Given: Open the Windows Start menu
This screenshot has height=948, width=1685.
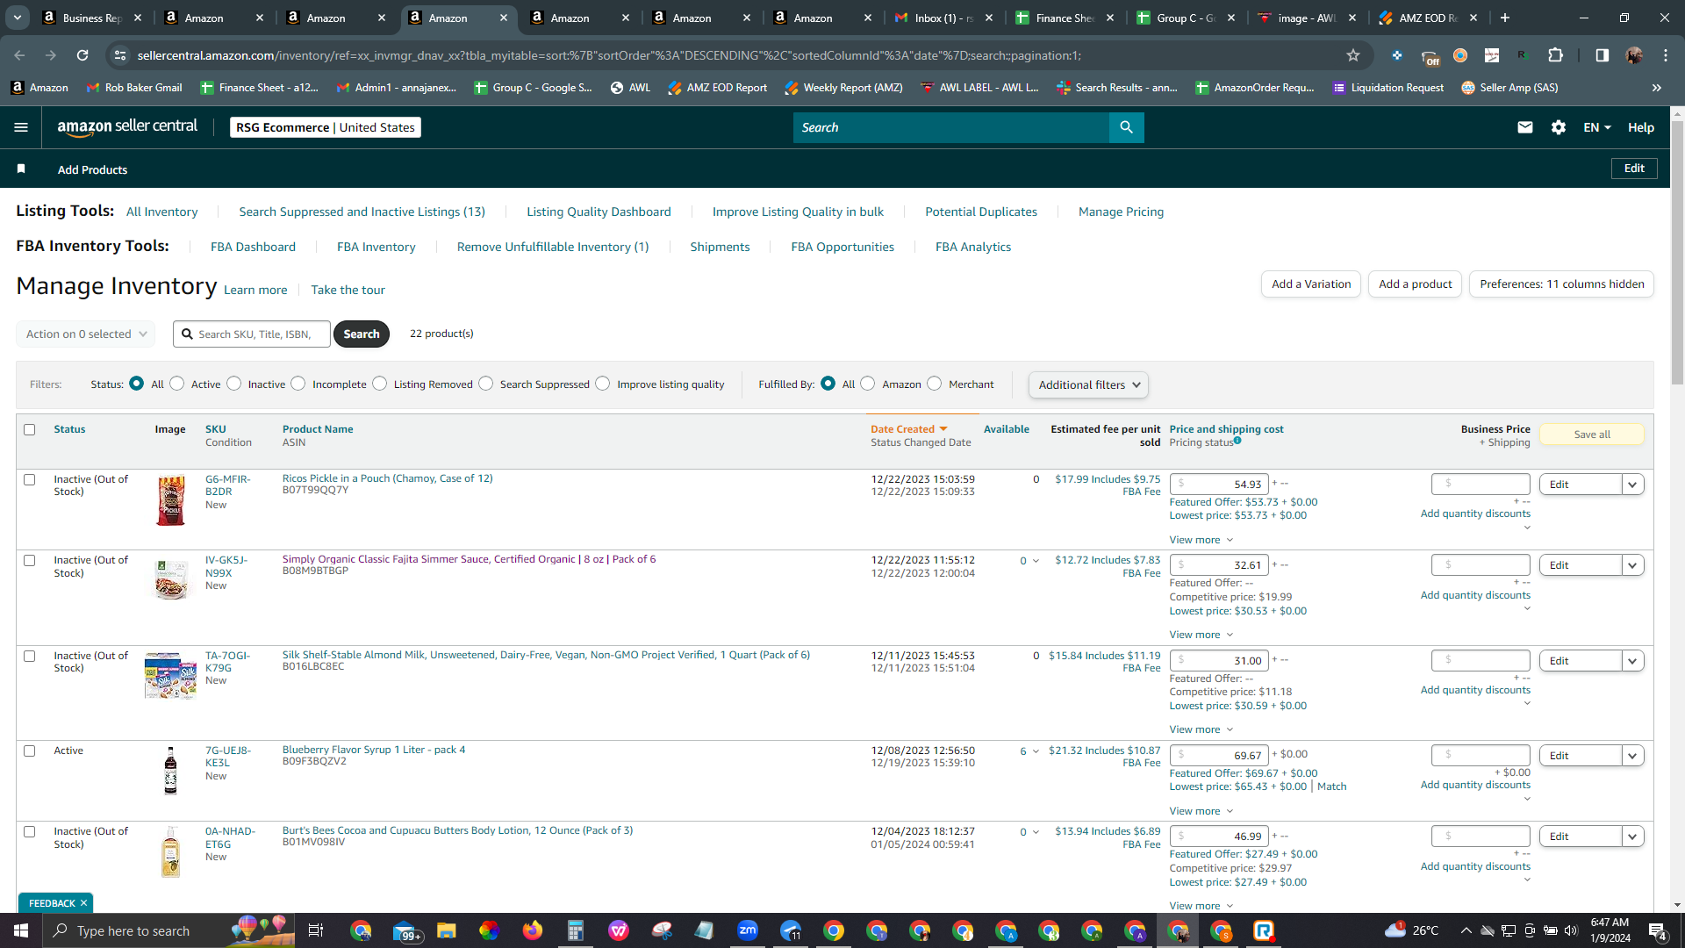Looking at the screenshot, I should [x=21, y=930].
